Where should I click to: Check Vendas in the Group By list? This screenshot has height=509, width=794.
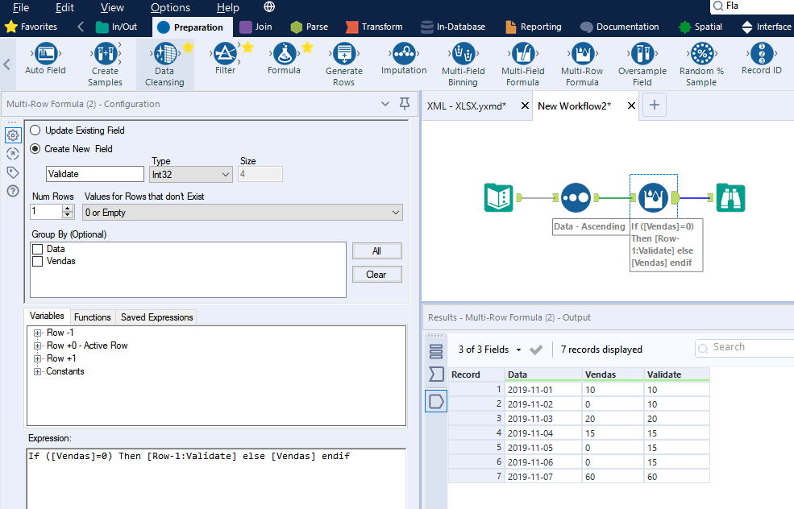click(x=36, y=261)
